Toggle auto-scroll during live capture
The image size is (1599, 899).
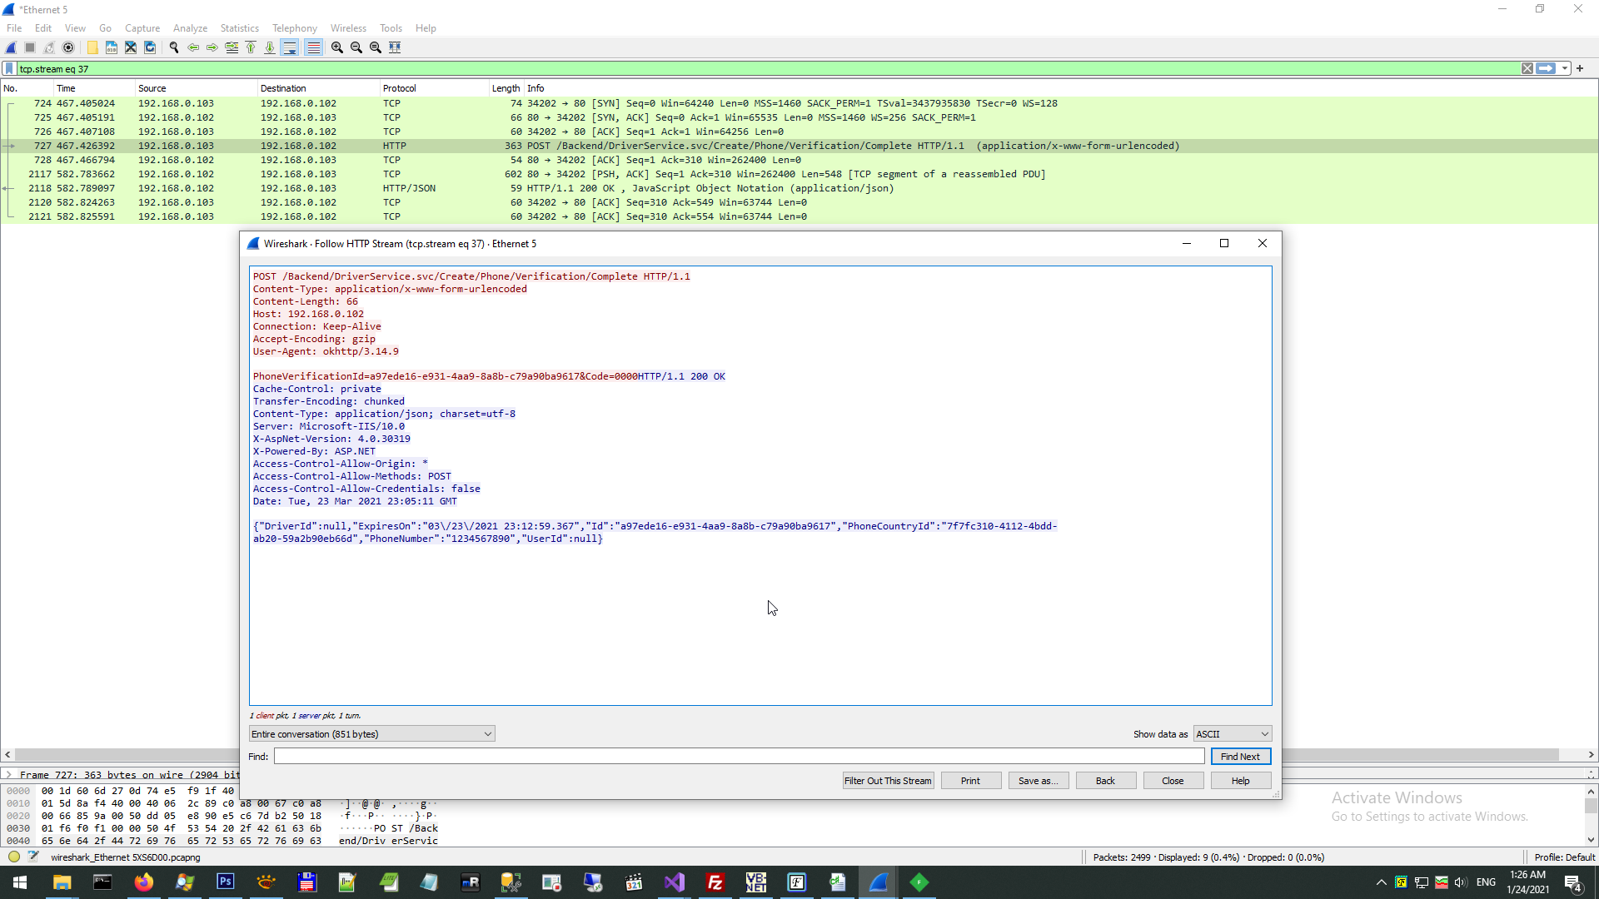click(x=289, y=47)
